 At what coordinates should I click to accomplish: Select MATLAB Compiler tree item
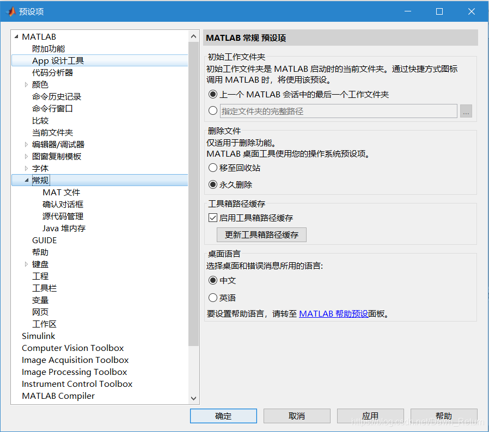coord(58,396)
